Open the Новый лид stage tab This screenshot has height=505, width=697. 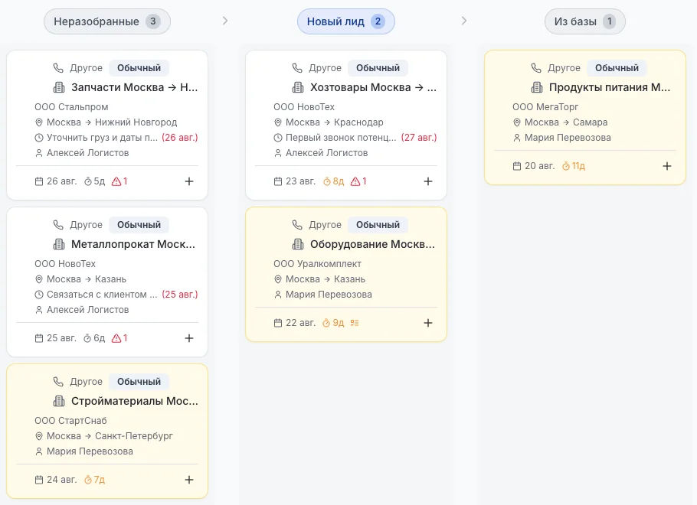[346, 21]
